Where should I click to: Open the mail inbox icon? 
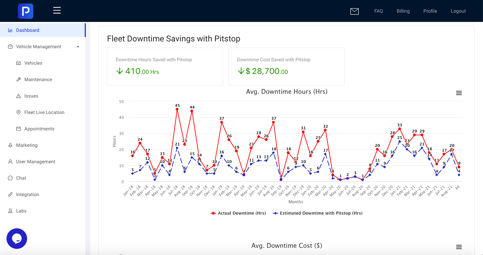click(x=354, y=11)
